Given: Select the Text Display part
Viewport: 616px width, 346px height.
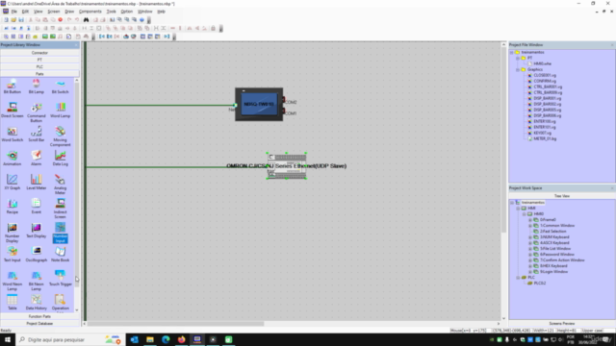Looking at the screenshot, I should click(x=37, y=231).
